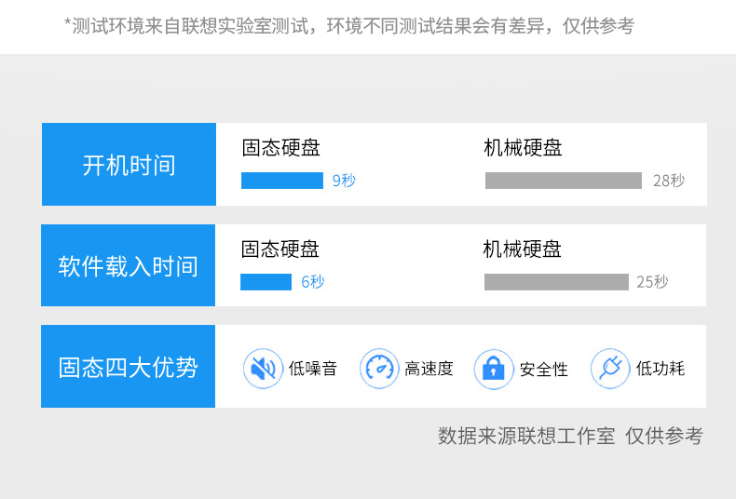Click the low-noise muted speaker icon

(x=263, y=368)
